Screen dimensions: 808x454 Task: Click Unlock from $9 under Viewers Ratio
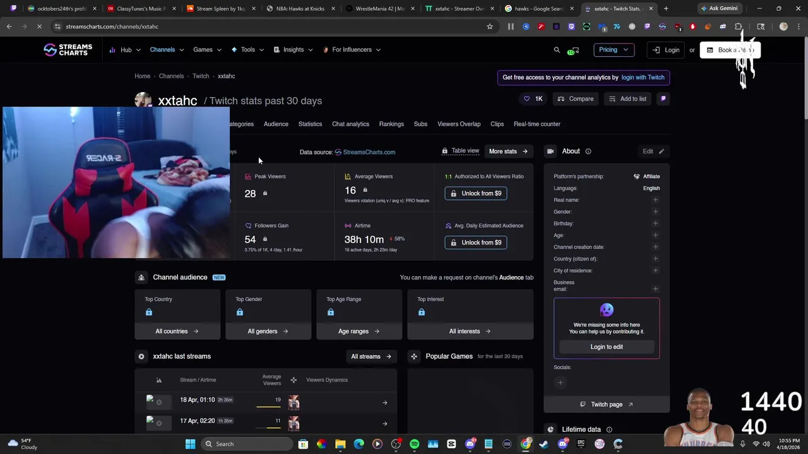(x=475, y=194)
